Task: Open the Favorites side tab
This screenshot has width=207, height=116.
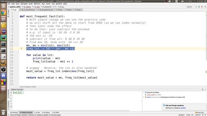Action: 8,94
